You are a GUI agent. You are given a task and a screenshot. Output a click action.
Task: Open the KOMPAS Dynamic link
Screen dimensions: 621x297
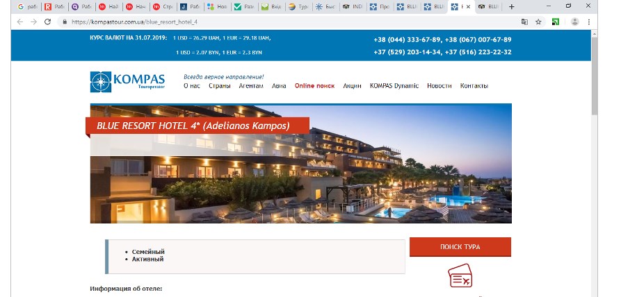pyautogui.click(x=394, y=86)
